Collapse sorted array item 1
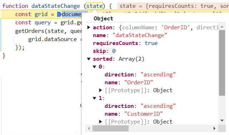 pyautogui.click(x=94, y=98)
